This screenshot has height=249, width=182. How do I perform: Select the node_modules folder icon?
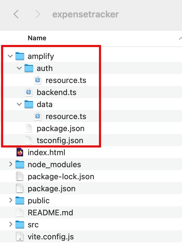pyautogui.click(x=20, y=164)
